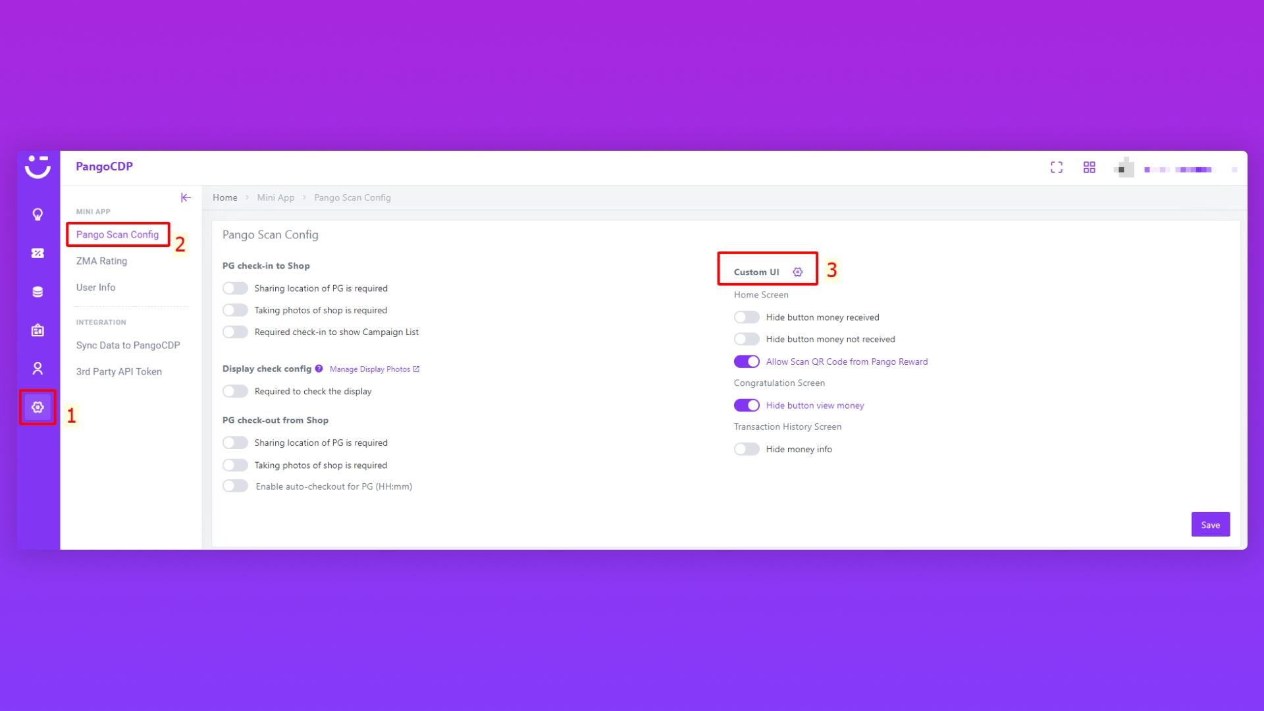Click the help icon next to Display check config
This screenshot has width=1264, height=711.
click(x=319, y=369)
